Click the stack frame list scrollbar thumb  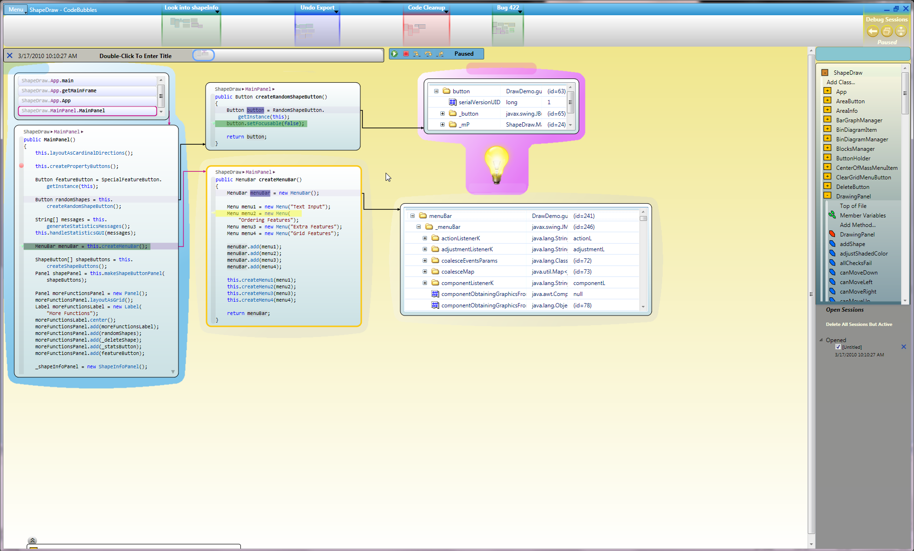point(161,96)
